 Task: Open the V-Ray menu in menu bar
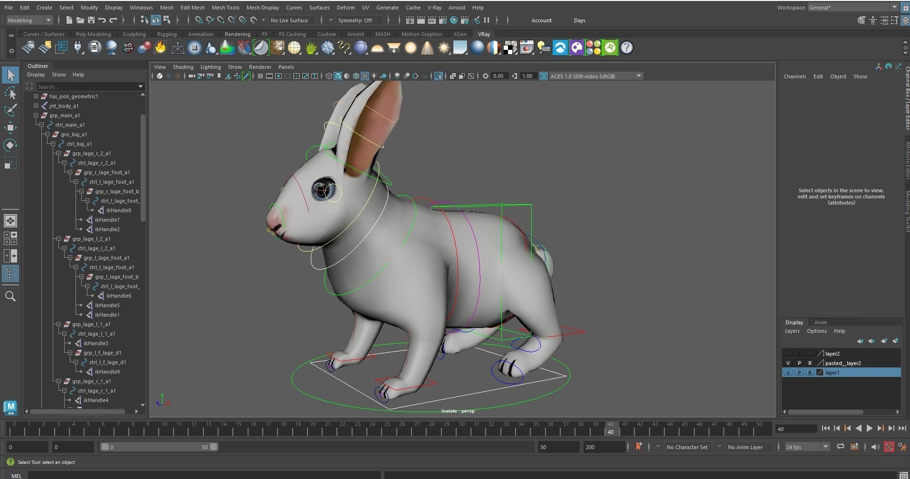(434, 8)
